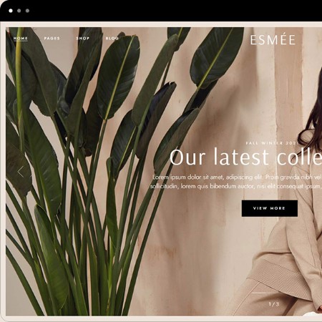Click the slide progress line above 1/3

coord(263,293)
